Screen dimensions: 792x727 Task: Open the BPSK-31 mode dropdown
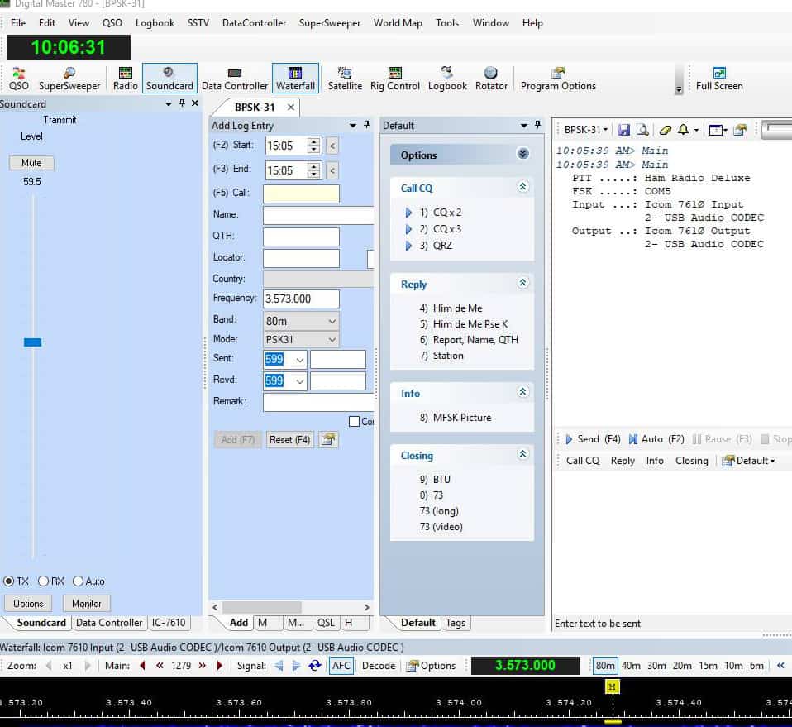pyautogui.click(x=586, y=130)
